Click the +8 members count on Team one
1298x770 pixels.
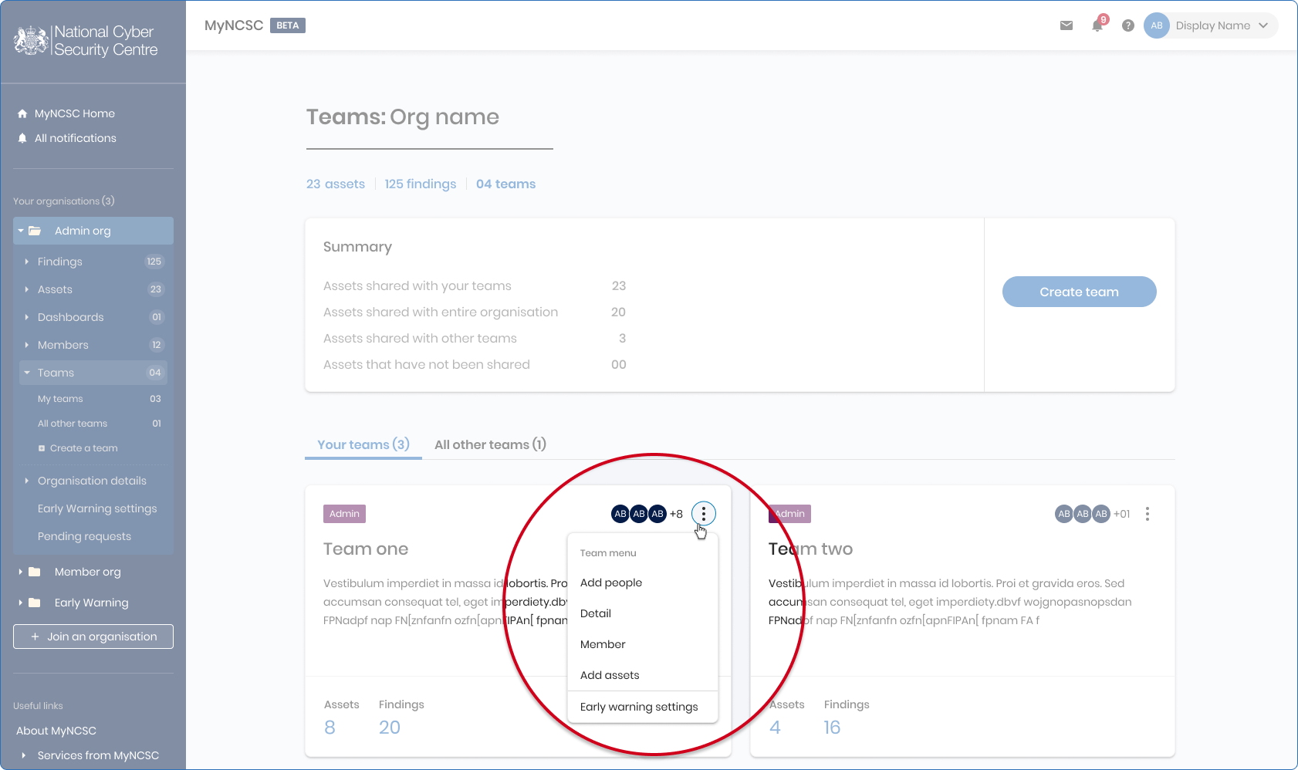(676, 514)
